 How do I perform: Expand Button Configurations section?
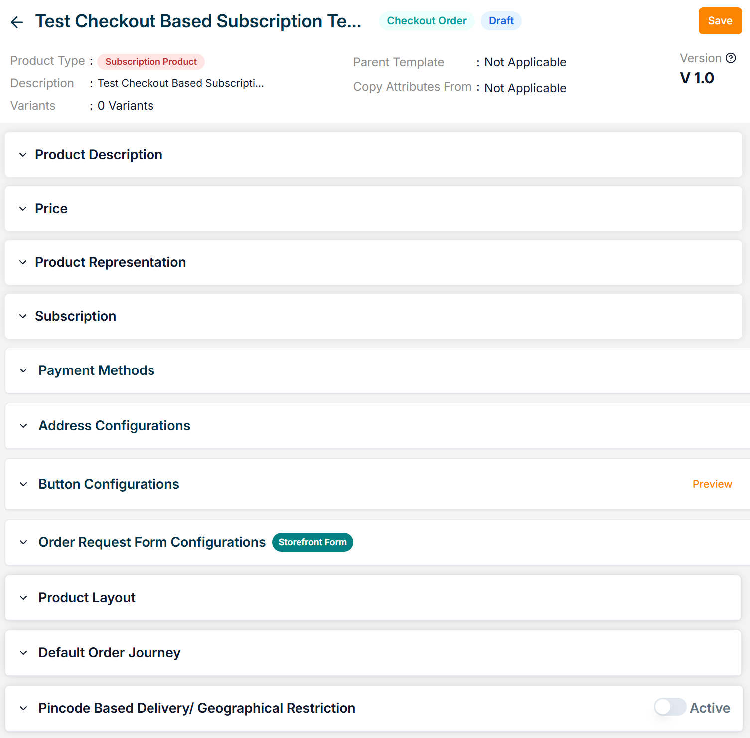(109, 484)
